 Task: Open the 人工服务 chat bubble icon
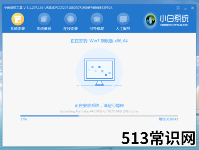pos(123,19)
